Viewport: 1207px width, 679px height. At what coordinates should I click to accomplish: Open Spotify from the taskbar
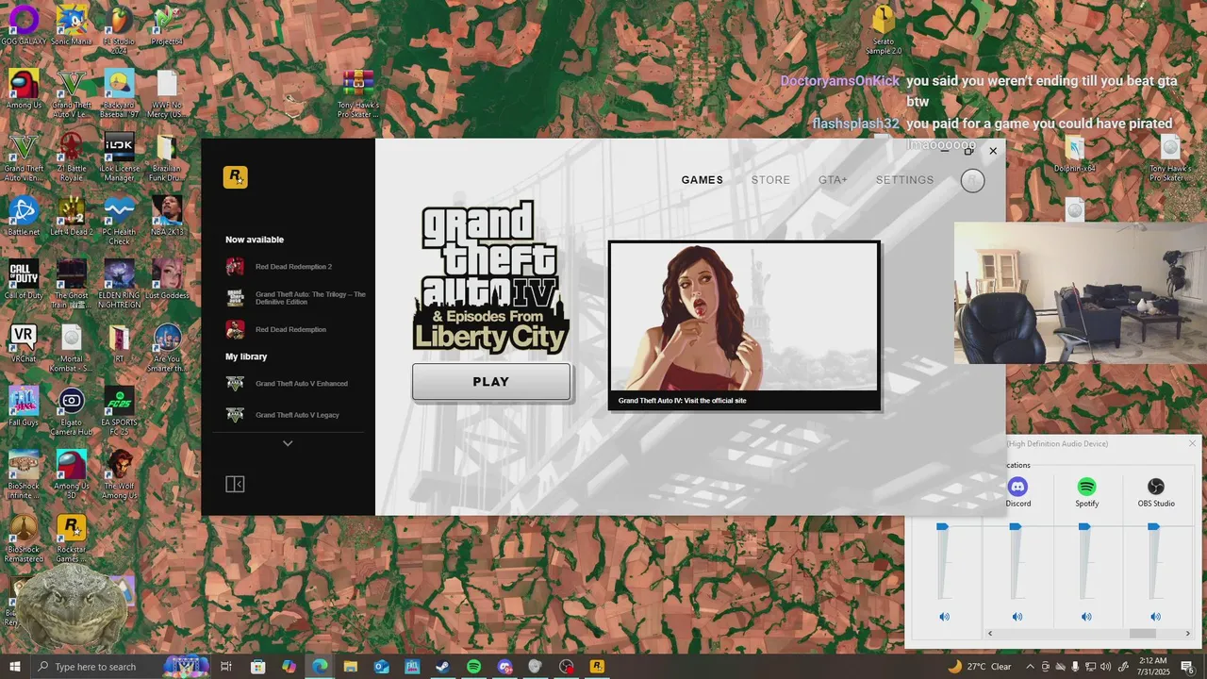coord(473,667)
